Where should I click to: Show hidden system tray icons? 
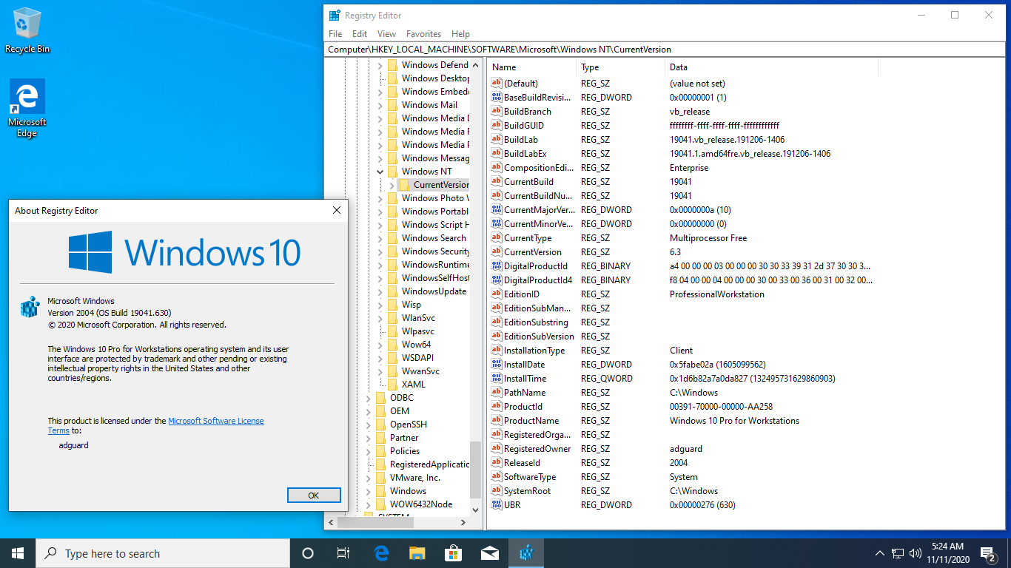coord(879,553)
